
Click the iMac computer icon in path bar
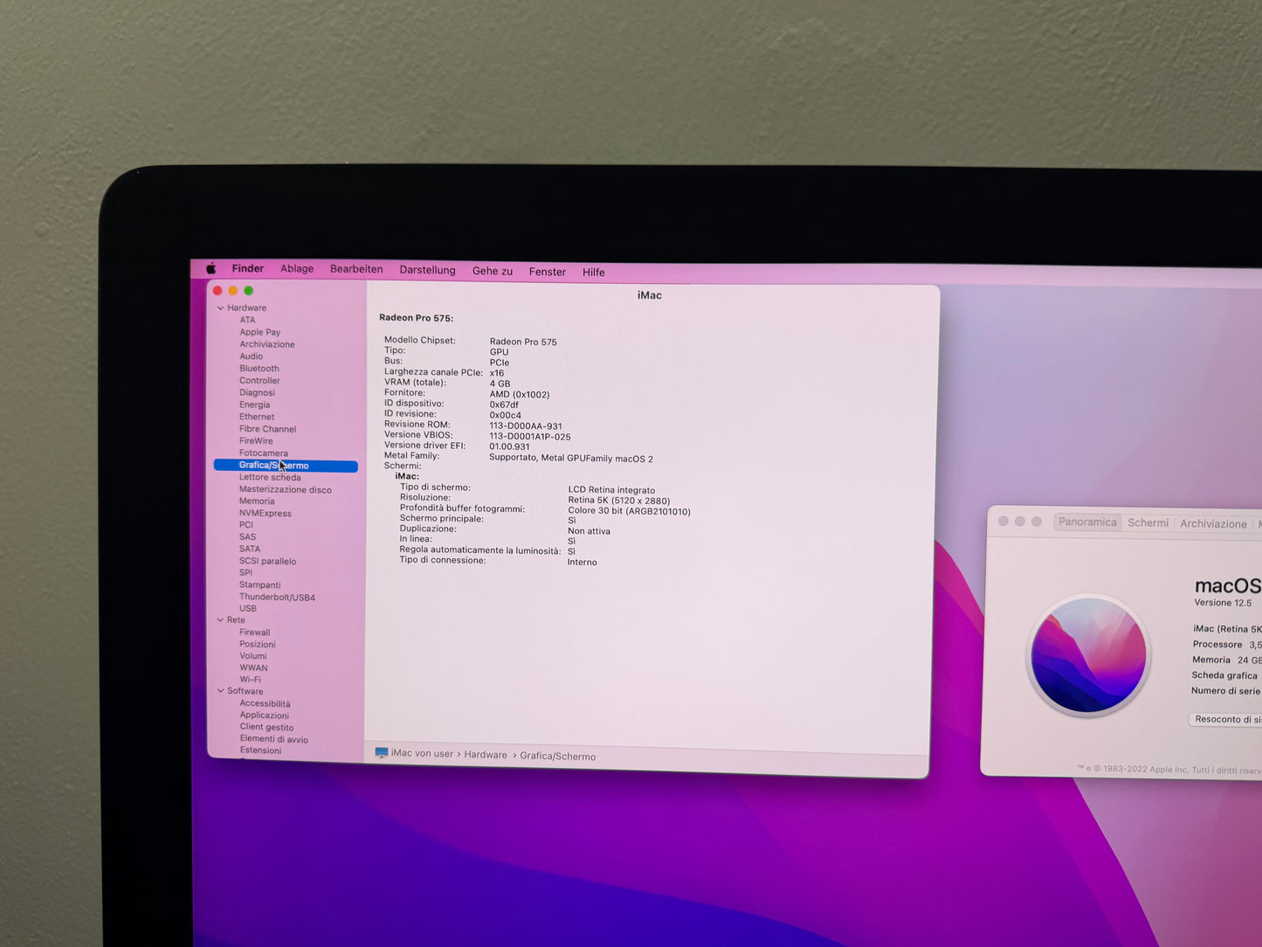[x=382, y=753]
